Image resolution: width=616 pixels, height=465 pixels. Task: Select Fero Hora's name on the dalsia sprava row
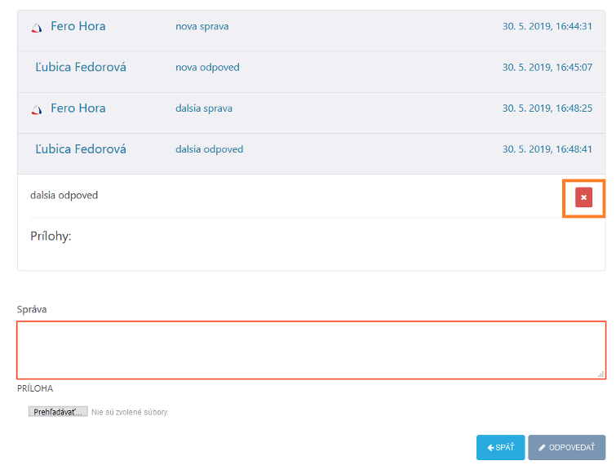pyautogui.click(x=78, y=108)
